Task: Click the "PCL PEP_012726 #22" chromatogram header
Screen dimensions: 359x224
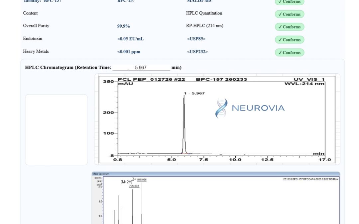Action: (x=151, y=79)
